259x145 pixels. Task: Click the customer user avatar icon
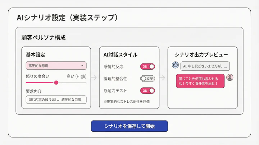coord(230,77)
